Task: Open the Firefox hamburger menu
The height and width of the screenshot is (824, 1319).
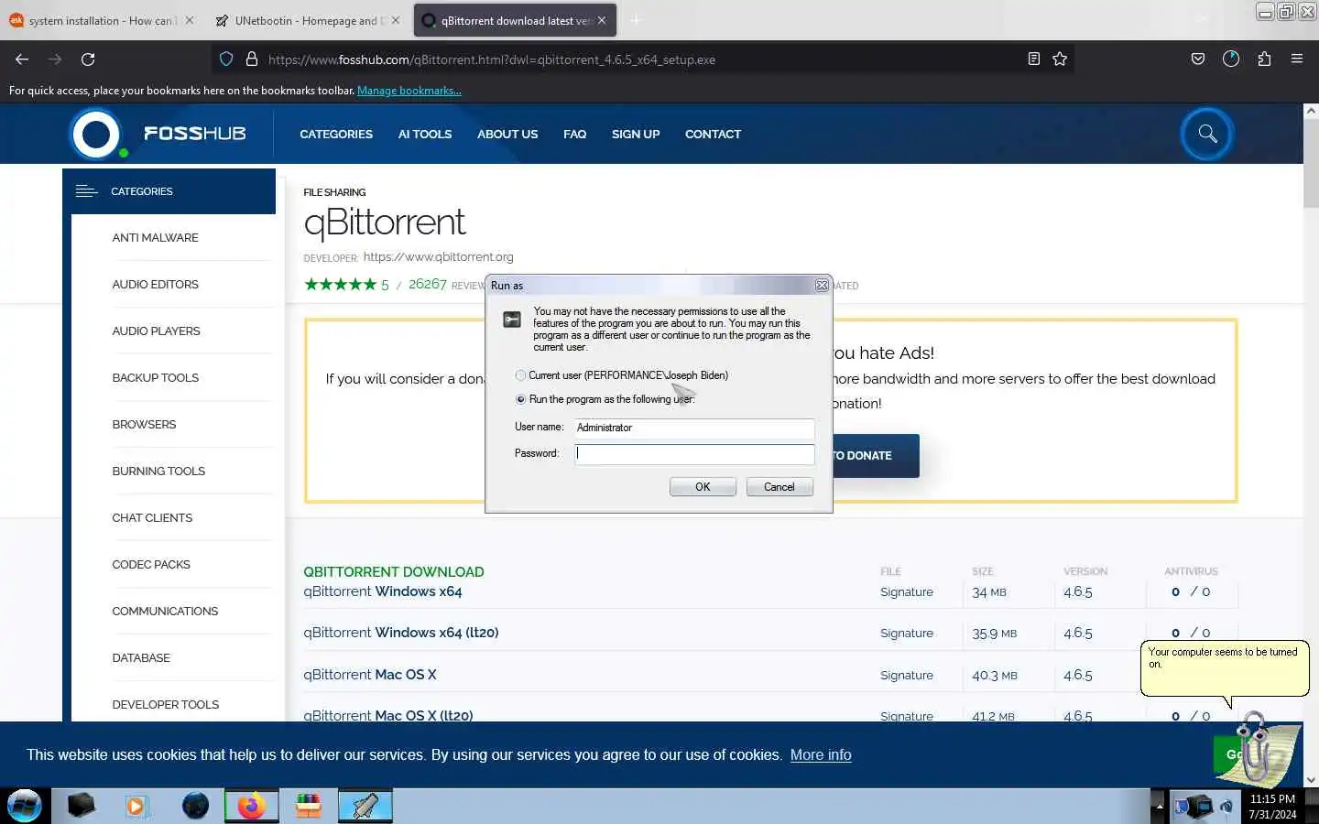Action: coord(1297,59)
